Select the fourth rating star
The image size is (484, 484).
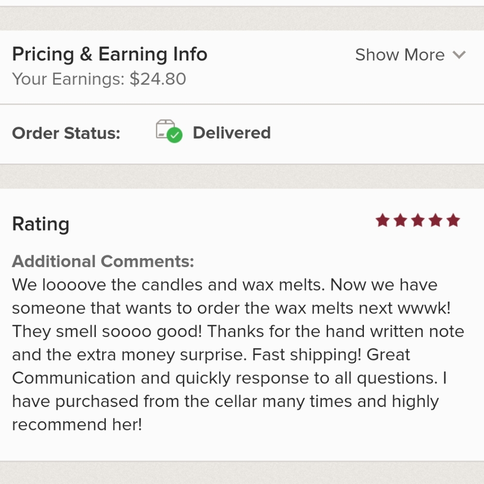[x=436, y=220]
